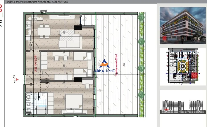Click the dining table in the kitchen
This screenshot has height=127, width=207.
44,32
